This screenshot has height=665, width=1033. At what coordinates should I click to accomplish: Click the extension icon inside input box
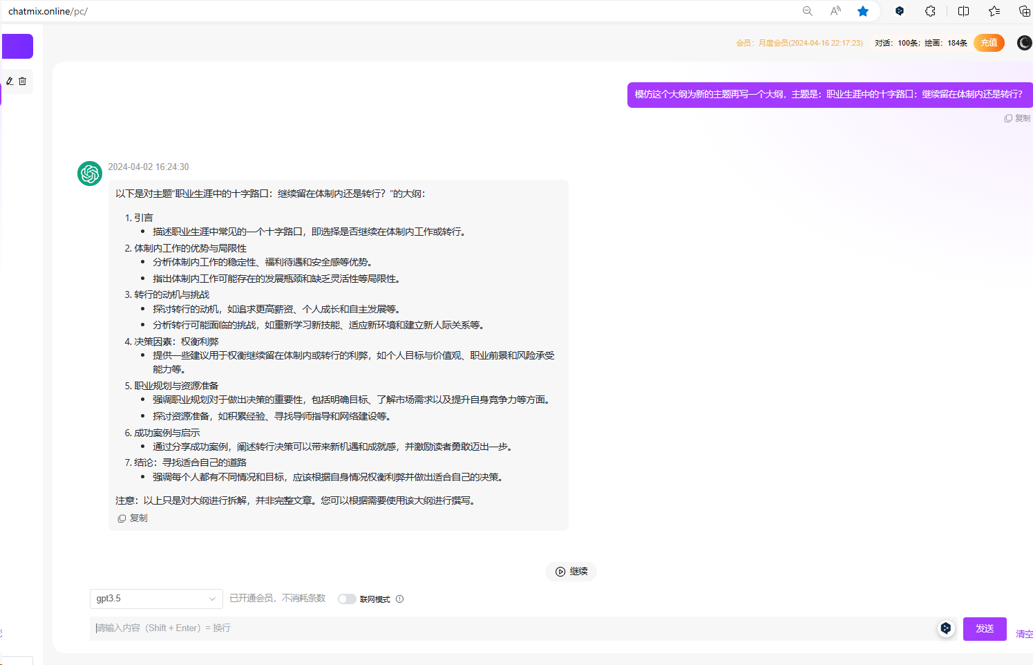coord(946,628)
